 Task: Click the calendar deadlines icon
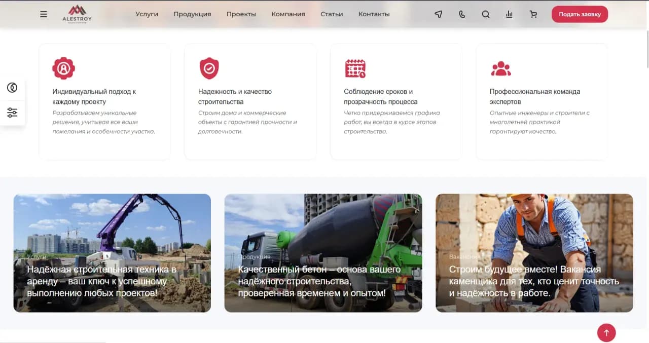pyautogui.click(x=355, y=68)
